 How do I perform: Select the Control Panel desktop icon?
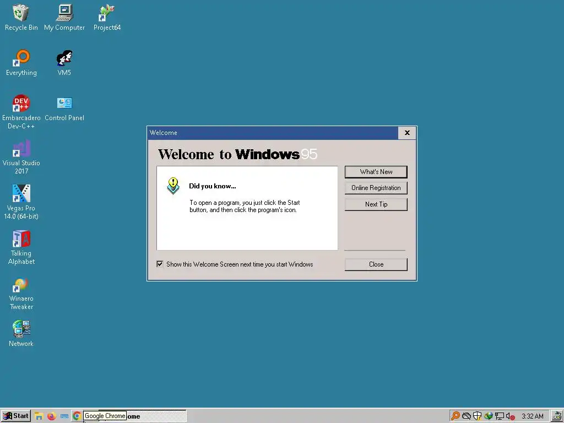(64, 108)
